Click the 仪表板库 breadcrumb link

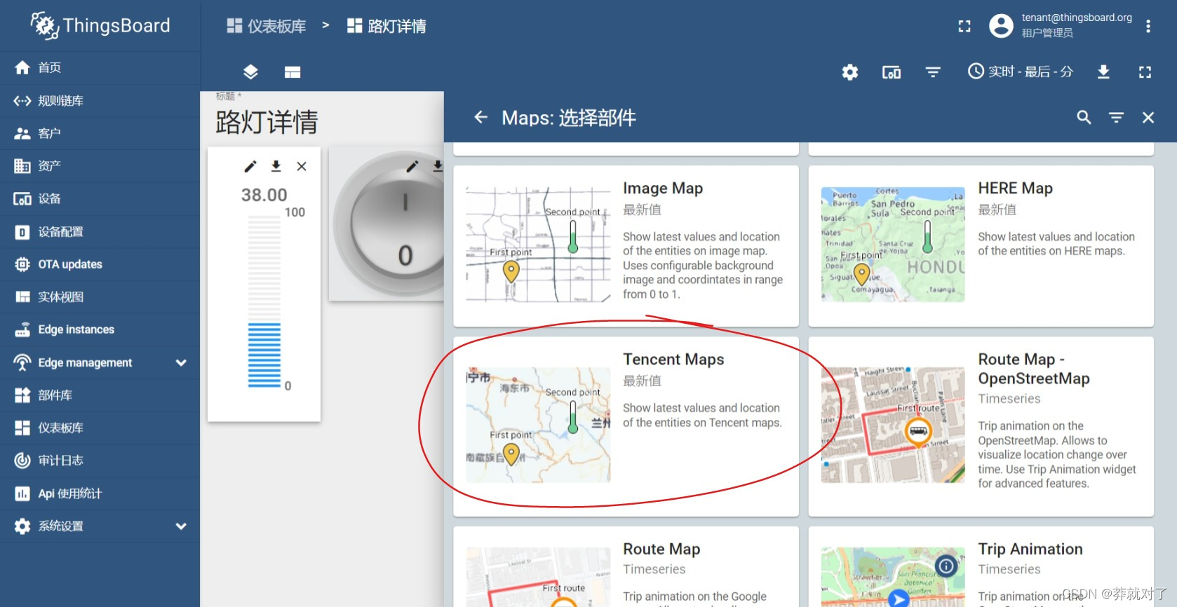point(266,27)
